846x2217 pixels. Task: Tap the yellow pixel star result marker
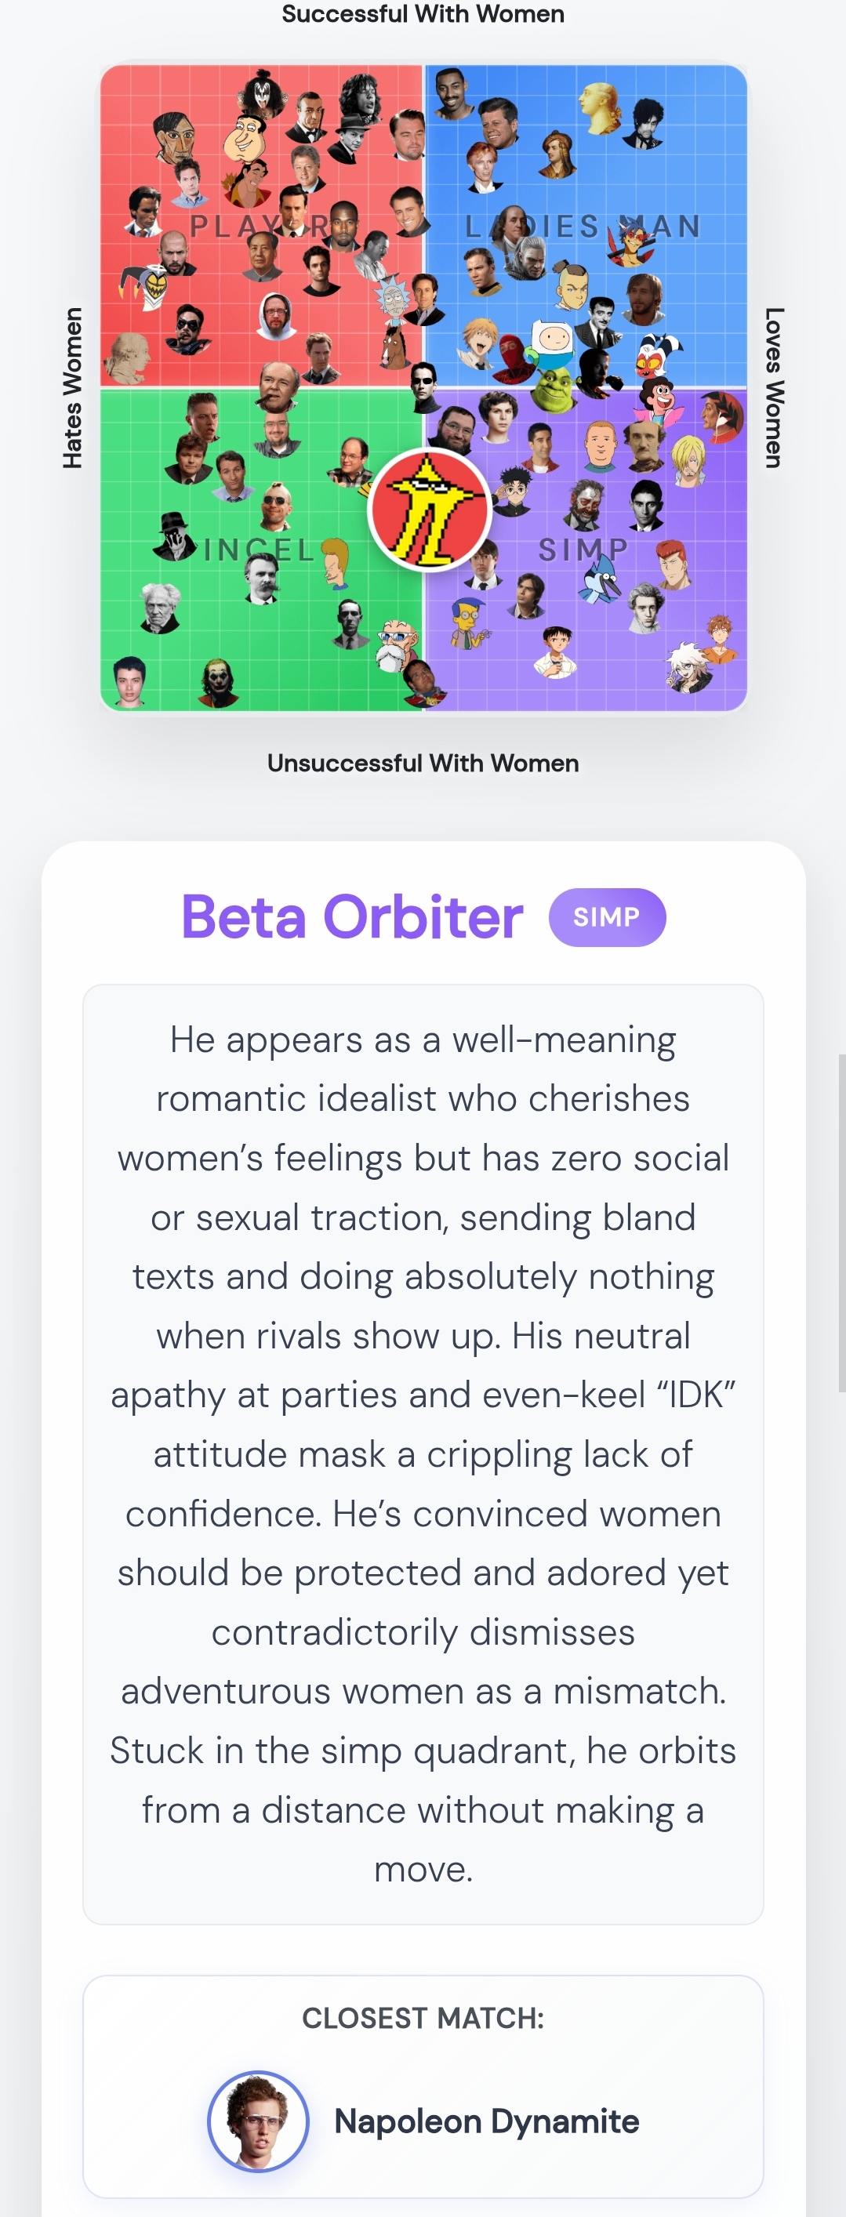[x=429, y=510]
